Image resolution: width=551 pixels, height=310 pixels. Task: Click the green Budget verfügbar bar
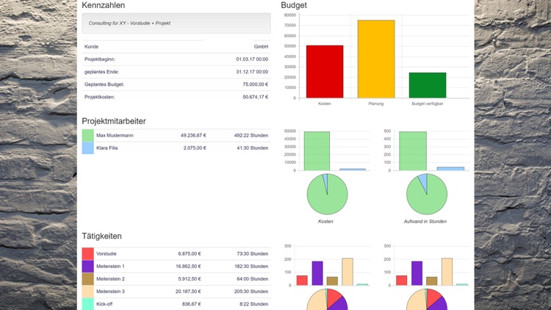tap(428, 85)
